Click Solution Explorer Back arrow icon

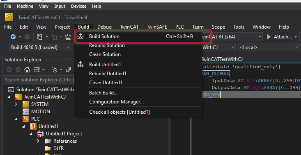tap(9, 70)
